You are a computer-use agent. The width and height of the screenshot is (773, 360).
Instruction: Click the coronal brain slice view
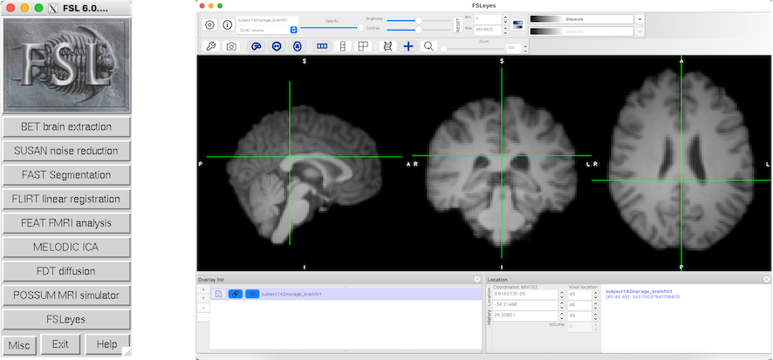click(x=502, y=170)
